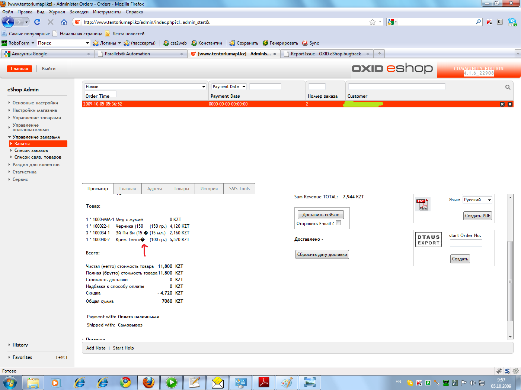The image size is (521, 390).
Task: Enable the Send E-mail checkbox
Action: tap(338, 223)
